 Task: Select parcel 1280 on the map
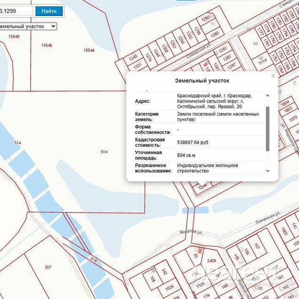[x=215, y=34]
